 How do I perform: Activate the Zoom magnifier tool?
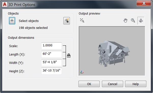click(133, 20)
